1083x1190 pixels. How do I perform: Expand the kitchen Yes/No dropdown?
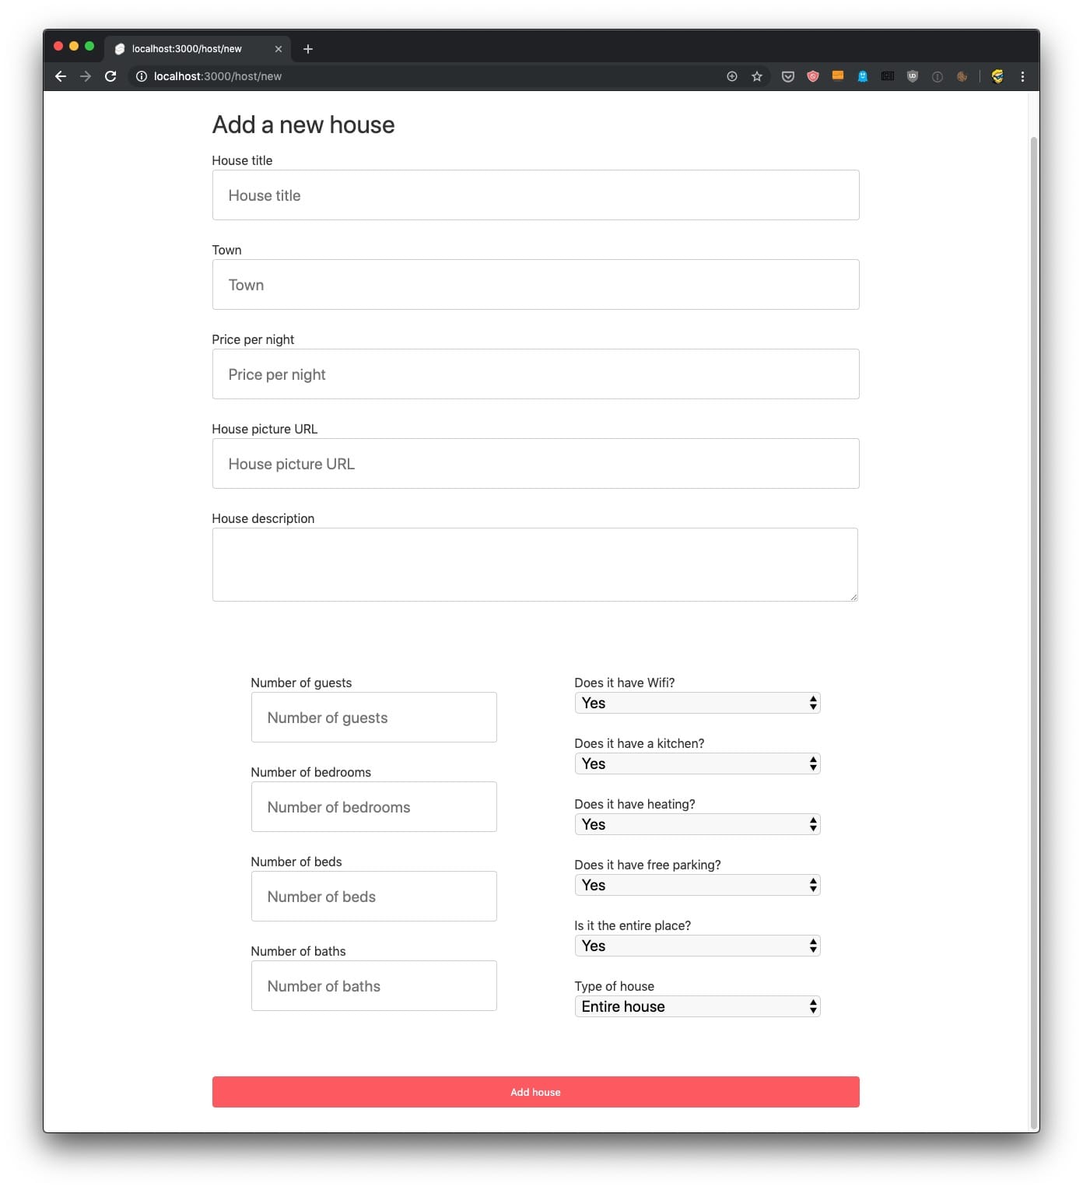[x=696, y=763]
